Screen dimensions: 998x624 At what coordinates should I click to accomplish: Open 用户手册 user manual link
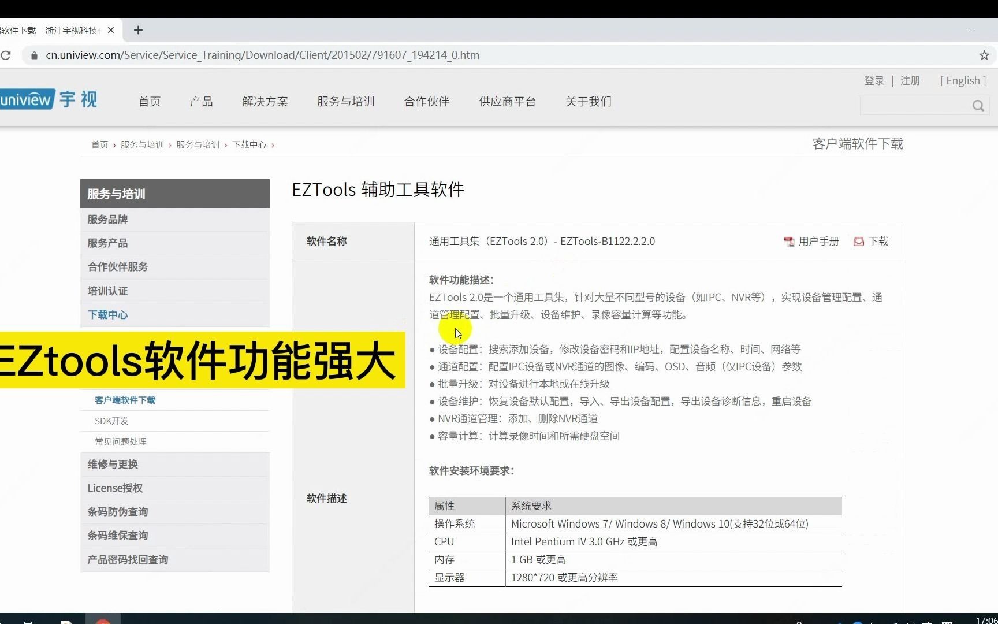tap(819, 242)
